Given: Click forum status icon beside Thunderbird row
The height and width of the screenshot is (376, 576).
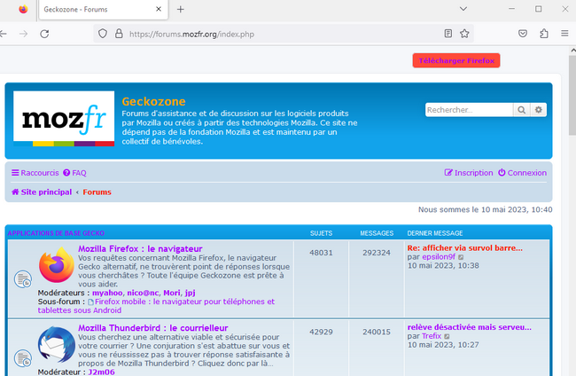Looking at the screenshot, I should point(23,358).
